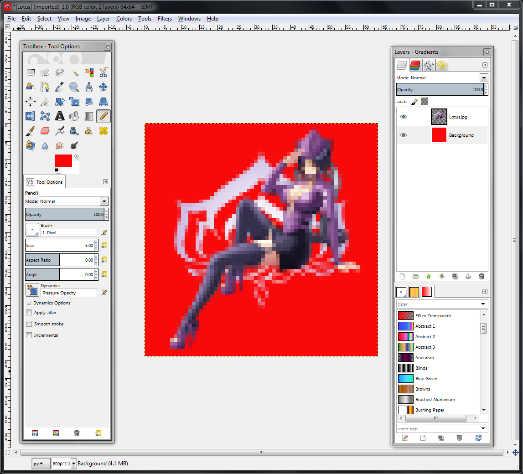Open the gradient filter dropdown
This screenshot has width=523, height=474.
pyautogui.click(x=483, y=304)
